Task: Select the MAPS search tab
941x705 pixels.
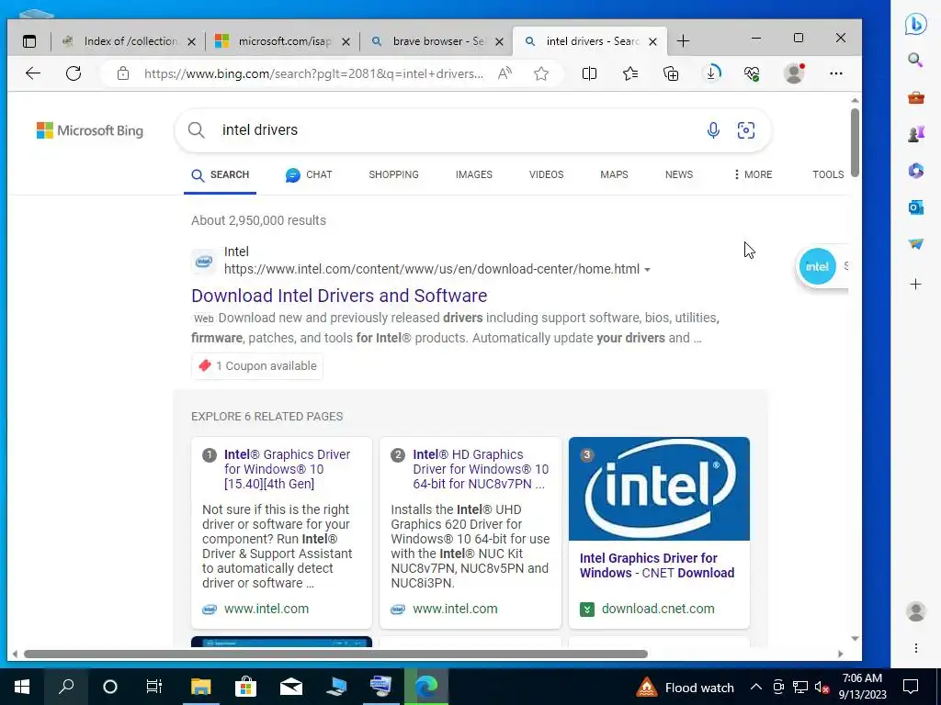Action: pos(614,174)
